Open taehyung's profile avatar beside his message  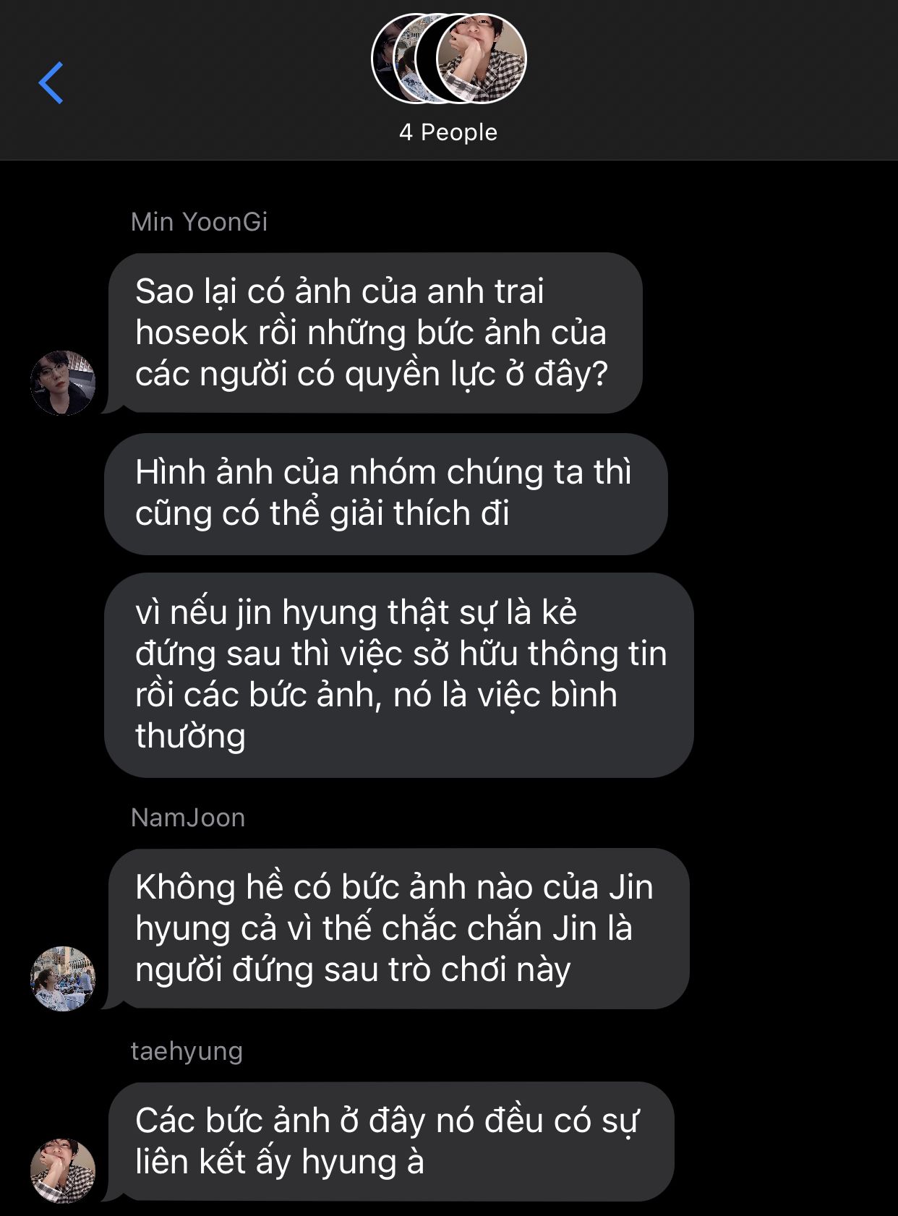[x=63, y=1170]
